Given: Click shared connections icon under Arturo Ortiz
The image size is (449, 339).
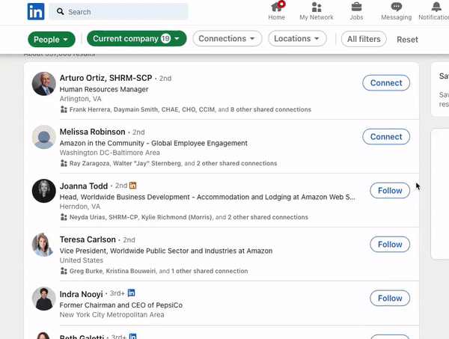Looking at the screenshot, I should coord(64,109).
